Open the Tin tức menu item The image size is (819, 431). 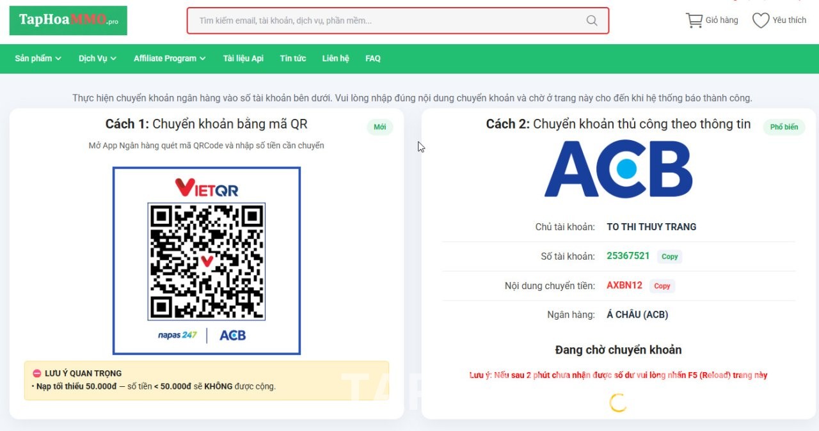click(x=293, y=58)
